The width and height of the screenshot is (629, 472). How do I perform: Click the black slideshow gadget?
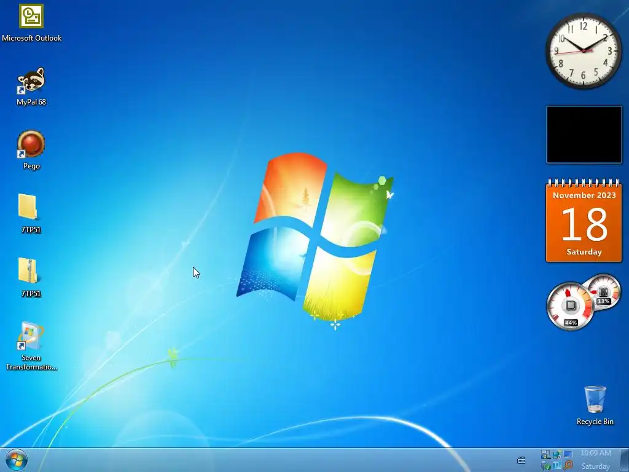584,135
